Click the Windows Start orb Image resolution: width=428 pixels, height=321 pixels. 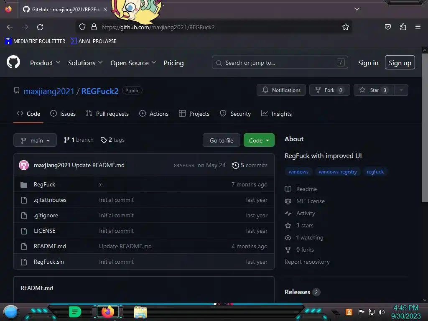(x=11, y=312)
